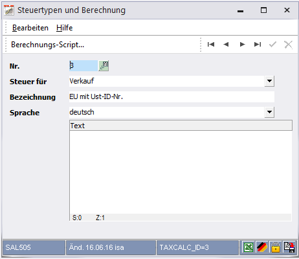Screen dimensions: 299x259
Task: Open the Hilfe menu
Action: click(64, 28)
